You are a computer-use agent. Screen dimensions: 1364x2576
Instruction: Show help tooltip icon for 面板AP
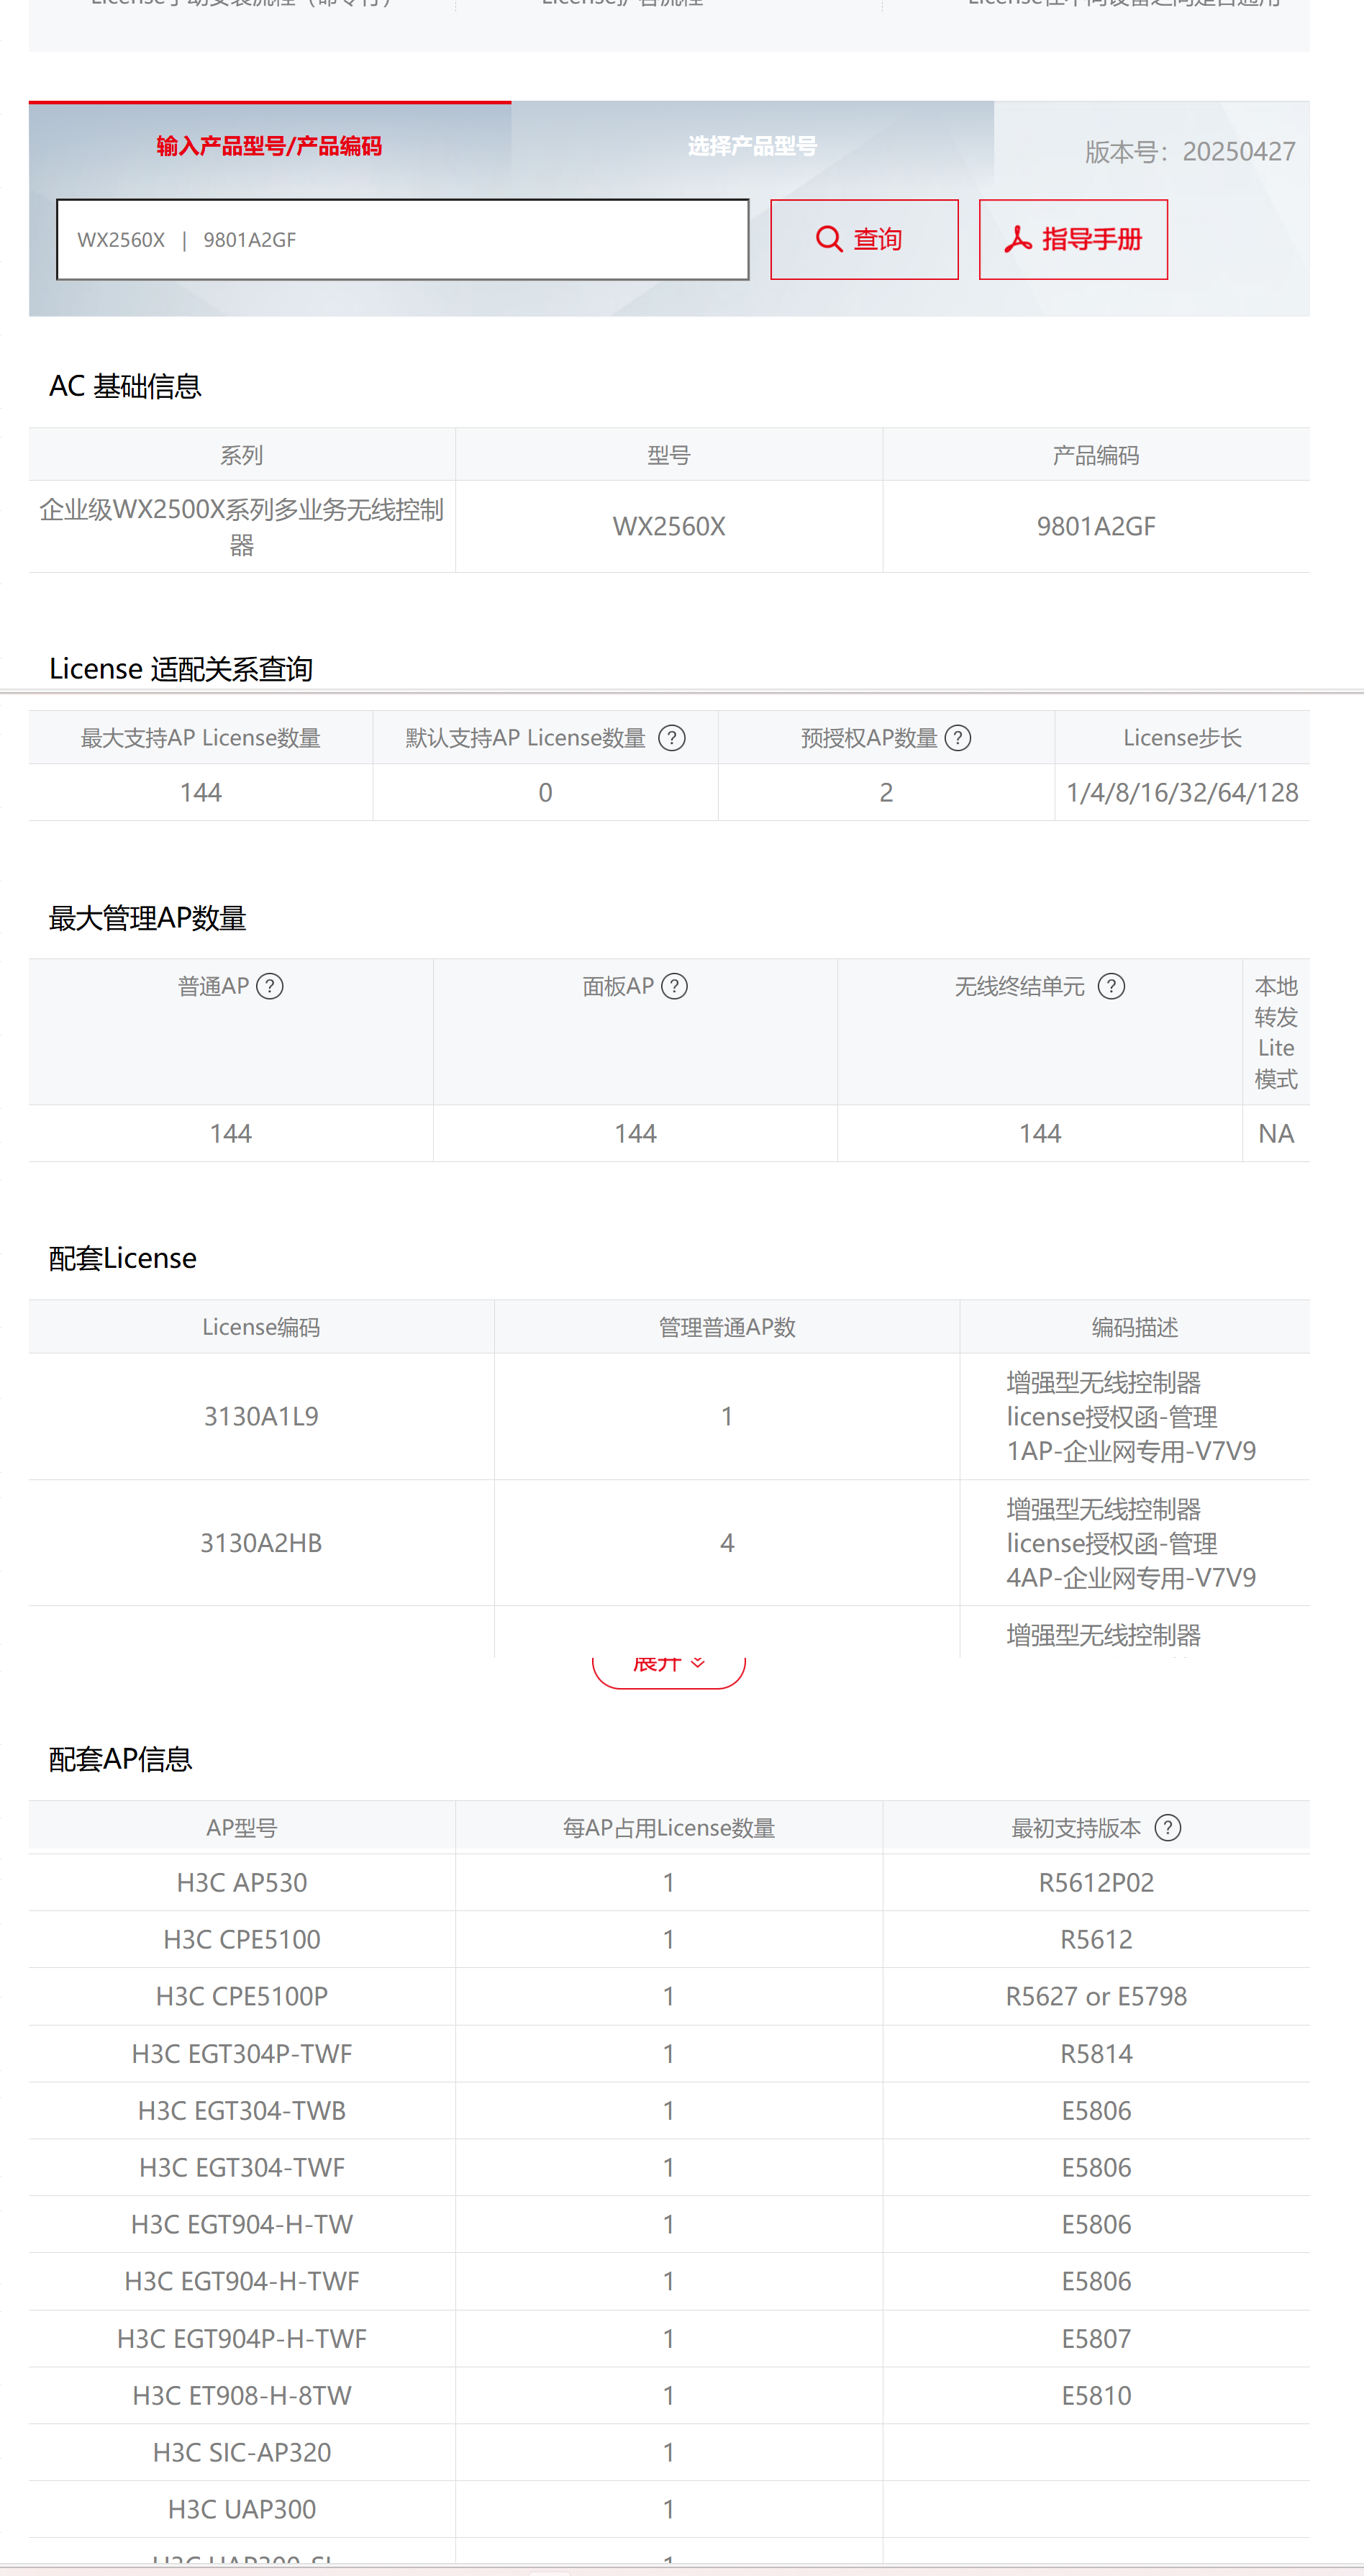coord(675,987)
